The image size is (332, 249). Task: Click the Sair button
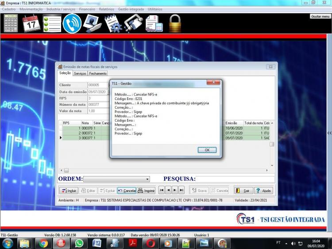pyautogui.click(x=243, y=191)
